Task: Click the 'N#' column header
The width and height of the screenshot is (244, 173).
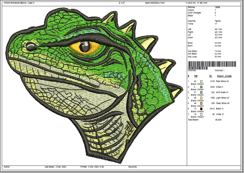Action: 196,76
